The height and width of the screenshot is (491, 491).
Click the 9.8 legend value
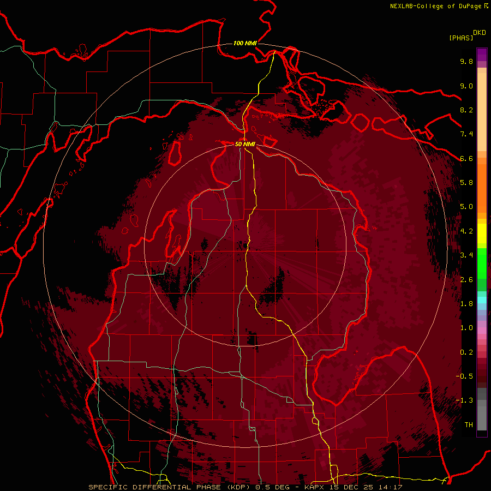pos(466,61)
